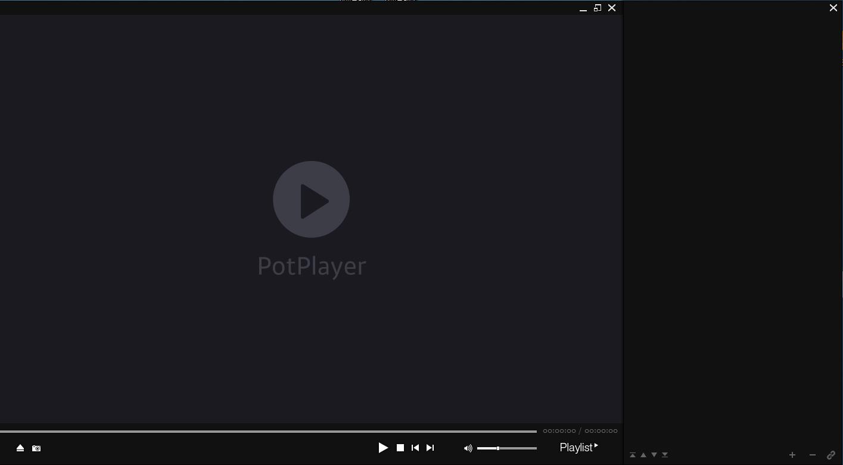843x465 pixels.
Task: Click the seek bar
Action: pyautogui.click(x=268, y=431)
